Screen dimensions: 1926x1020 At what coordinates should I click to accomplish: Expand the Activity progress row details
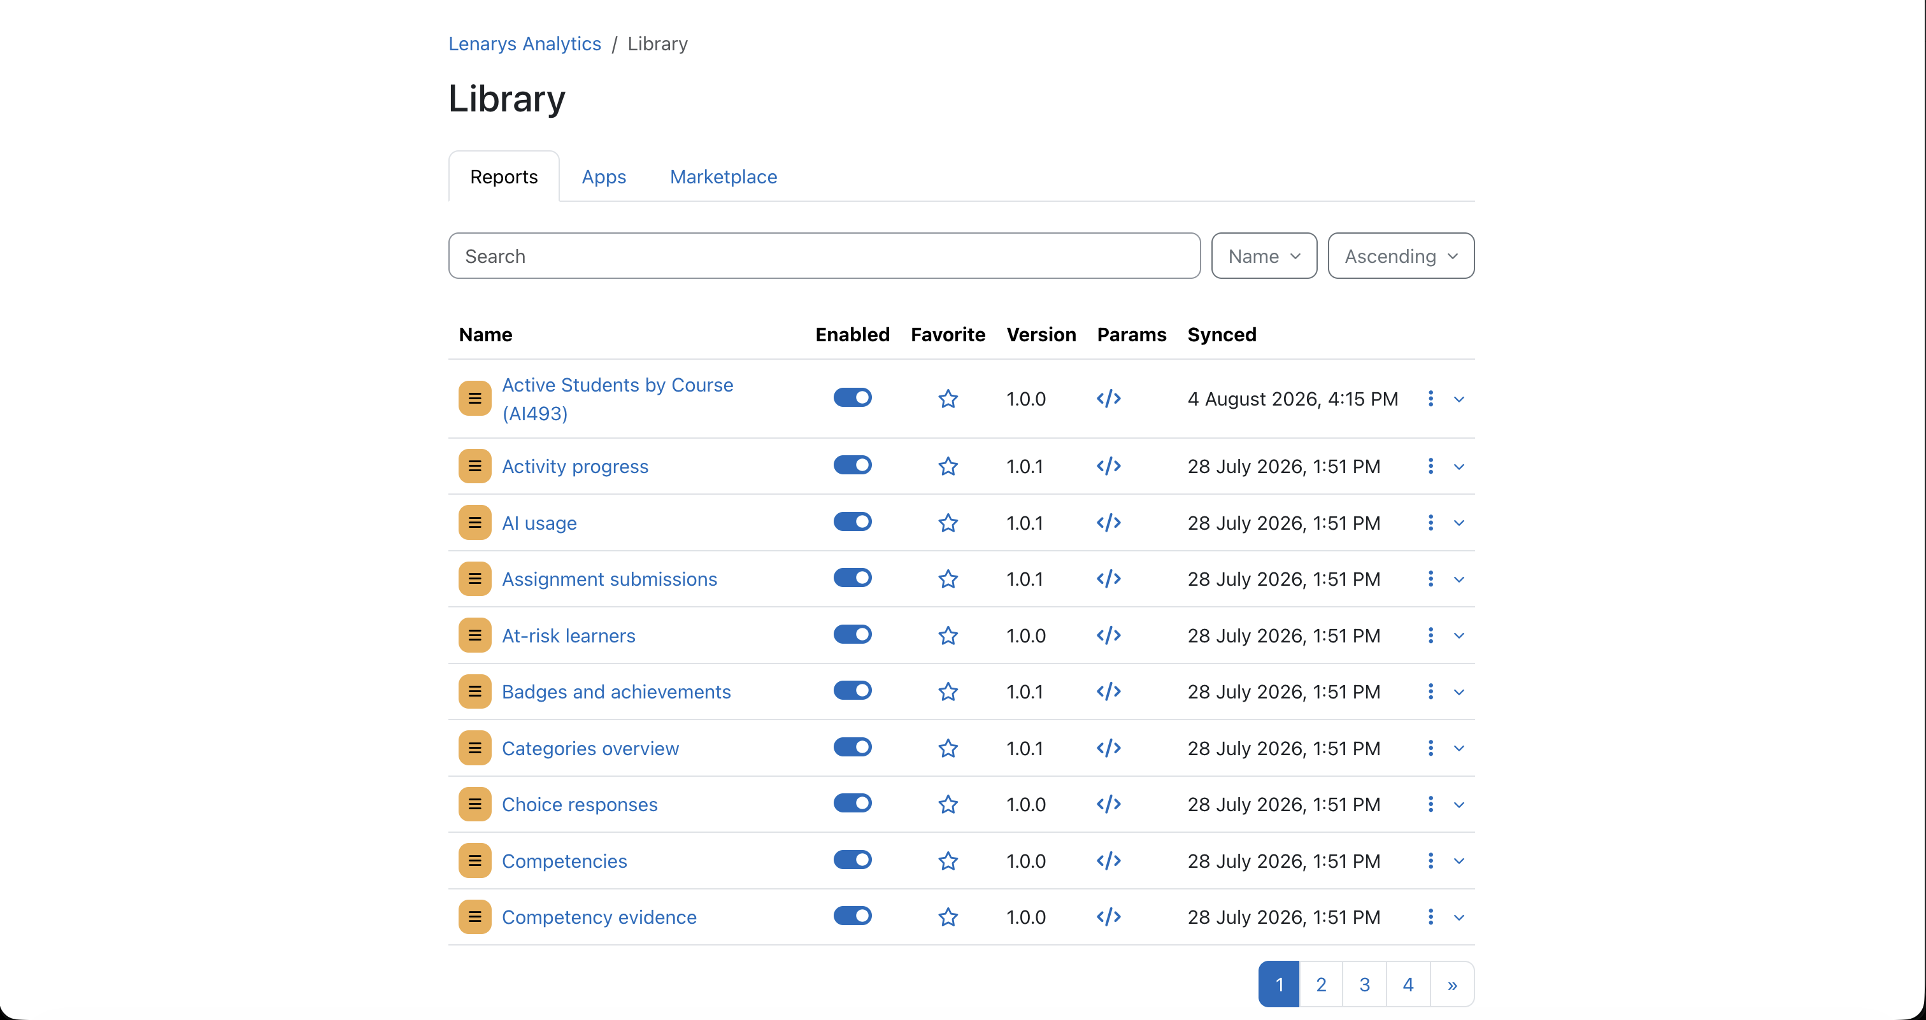1459,467
